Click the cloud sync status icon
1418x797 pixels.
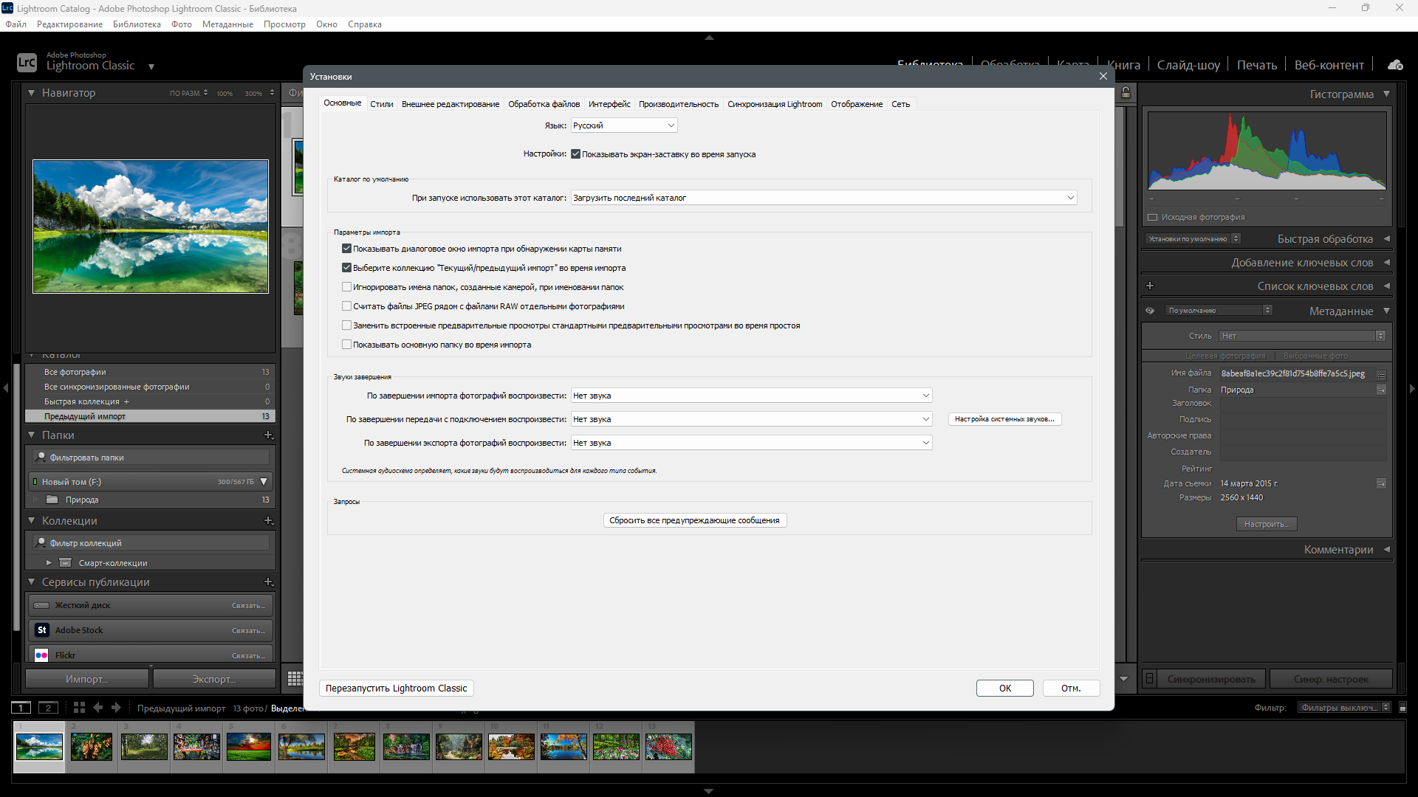point(1395,65)
